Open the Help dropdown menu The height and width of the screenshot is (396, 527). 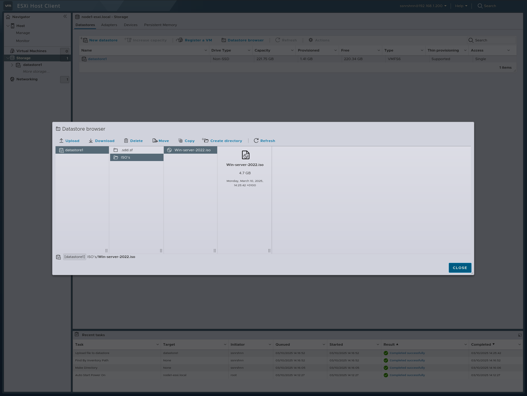click(460, 6)
